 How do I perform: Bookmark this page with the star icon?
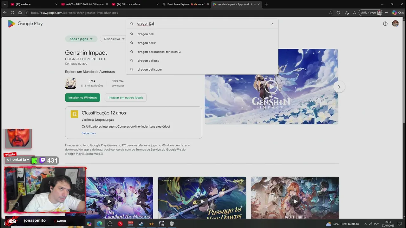[331, 13]
